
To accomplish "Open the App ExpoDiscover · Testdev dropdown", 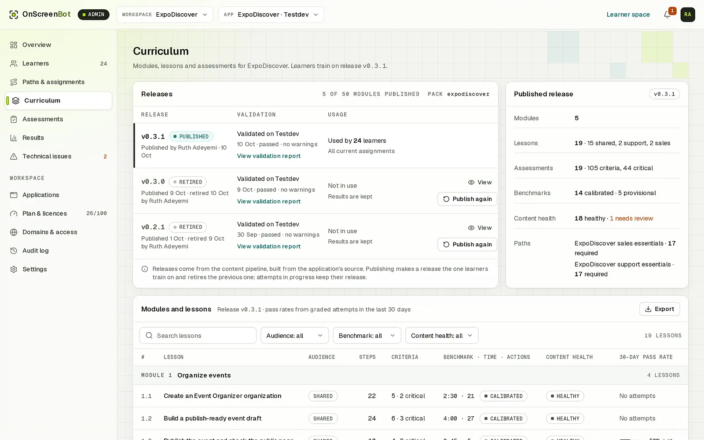I will [271, 15].
